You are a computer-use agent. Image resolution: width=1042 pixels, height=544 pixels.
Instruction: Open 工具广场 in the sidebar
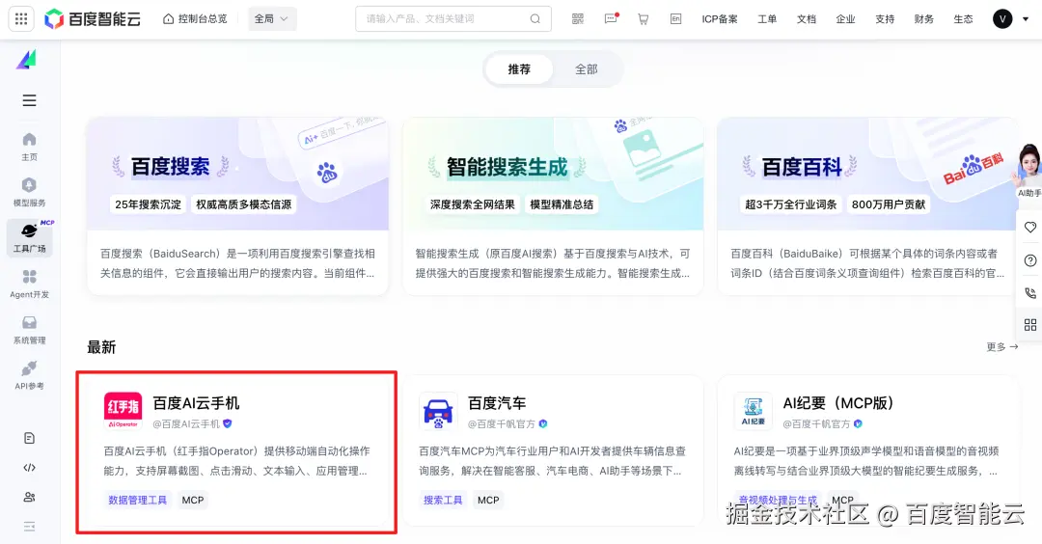[29, 237]
